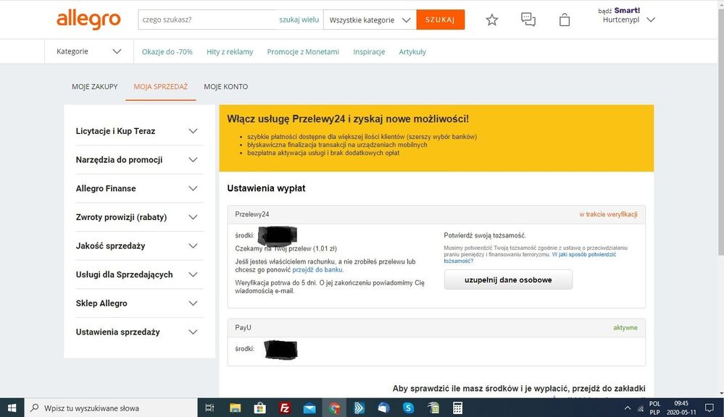Show hidden system tray icons
This screenshot has width=724, height=417.
coord(627,408)
